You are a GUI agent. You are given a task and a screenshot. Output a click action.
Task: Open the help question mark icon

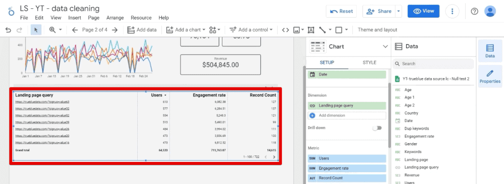(474, 11)
